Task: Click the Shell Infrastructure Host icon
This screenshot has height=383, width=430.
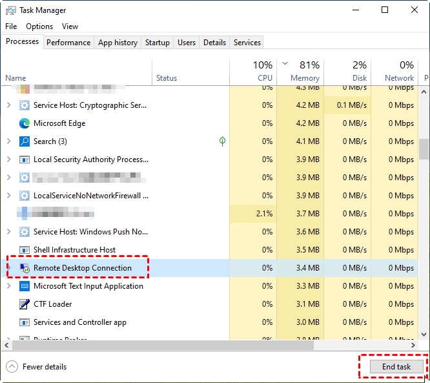Action: tap(25, 250)
